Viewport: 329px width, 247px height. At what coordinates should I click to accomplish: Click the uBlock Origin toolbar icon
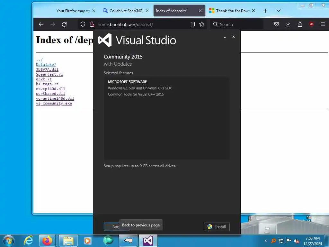[x=311, y=24]
